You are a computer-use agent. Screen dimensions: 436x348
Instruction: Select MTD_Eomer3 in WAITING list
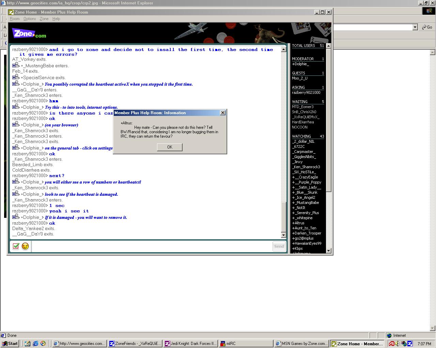coord(303,107)
